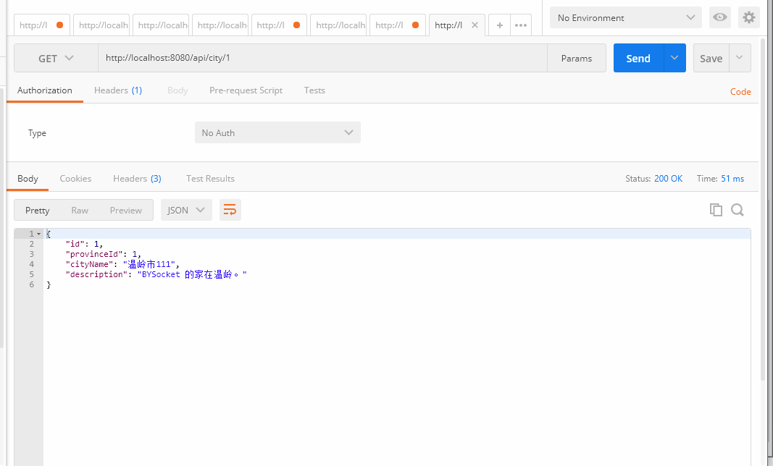773x466 pixels.
Task: Click the blue Send button
Action: pos(638,58)
